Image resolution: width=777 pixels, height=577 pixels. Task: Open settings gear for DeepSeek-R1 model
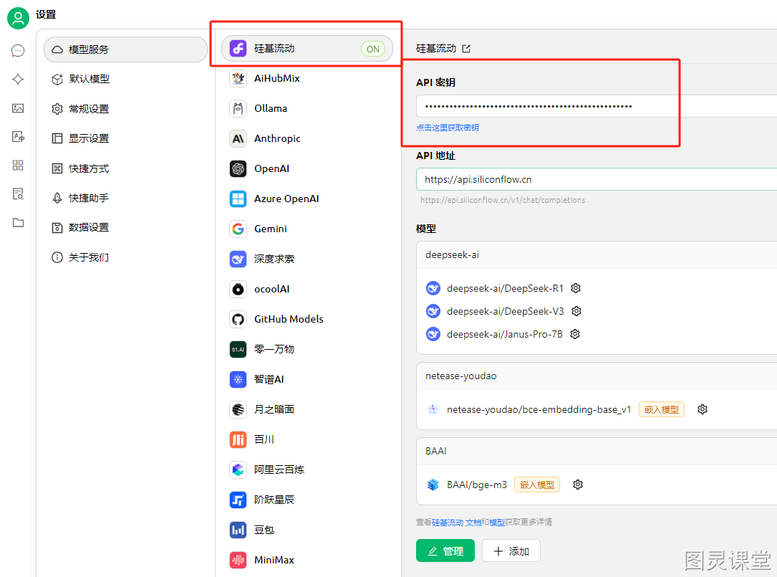click(575, 288)
